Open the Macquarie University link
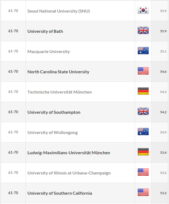169x204 pixels. tap(49, 52)
